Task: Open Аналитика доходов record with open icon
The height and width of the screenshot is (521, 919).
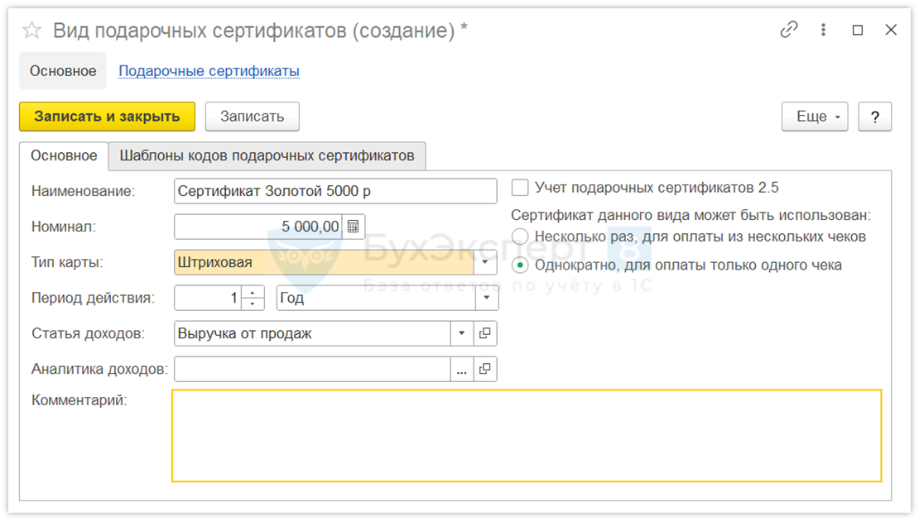Action: tap(485, 369)
